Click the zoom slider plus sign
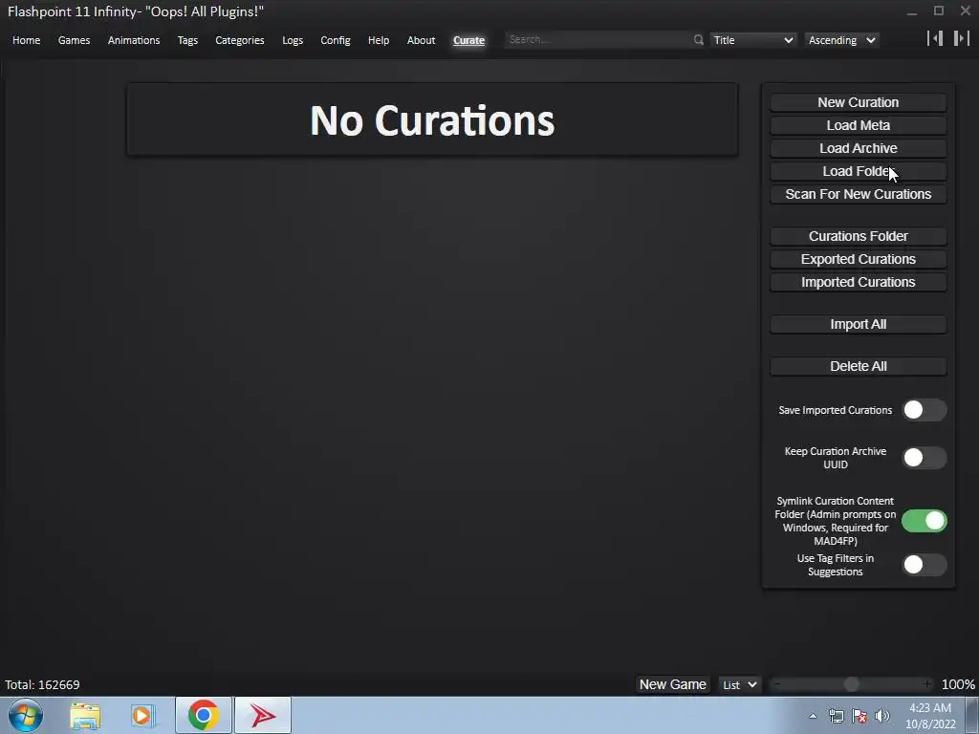 [927, 684]
